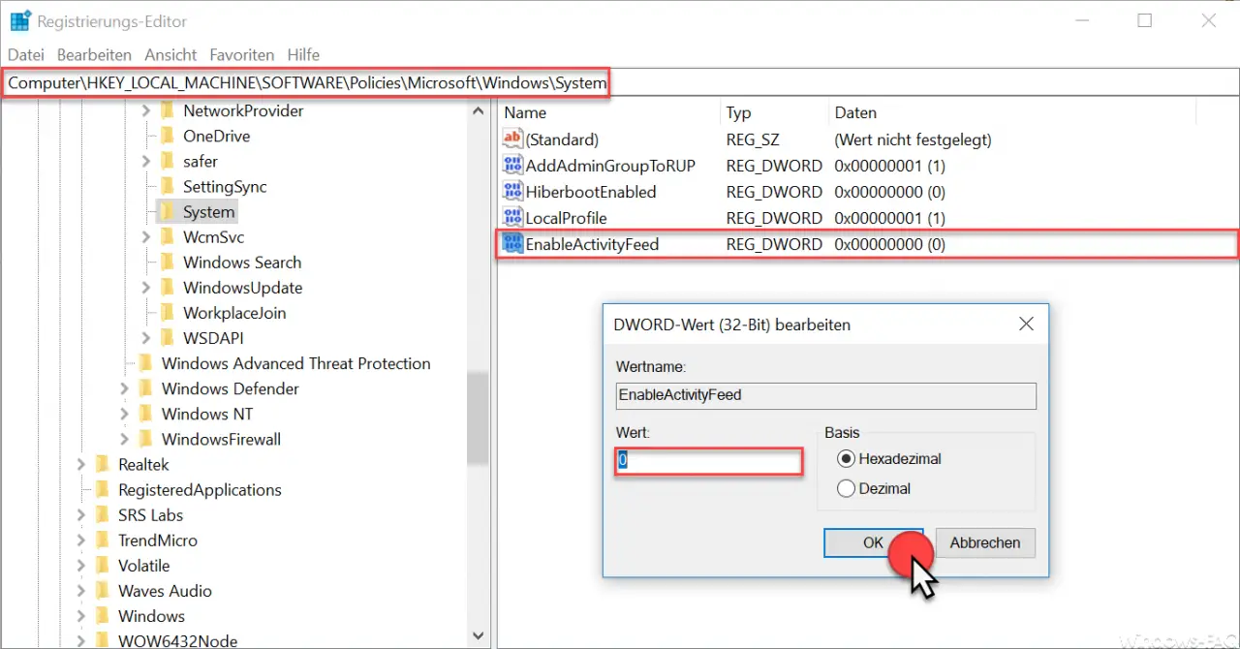Click the (Standard) string value icon
1240x649 pixels.
pos(512,139)
